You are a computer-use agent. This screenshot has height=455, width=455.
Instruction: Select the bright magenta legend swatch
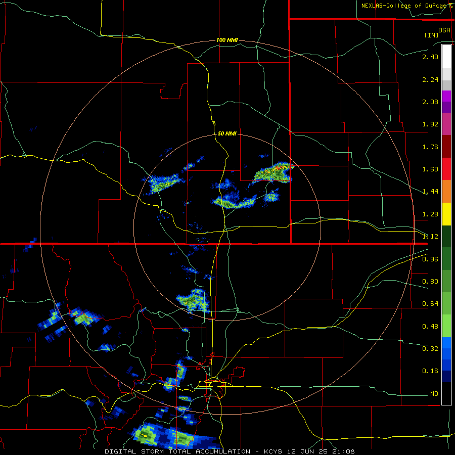[x=446, y=96]
